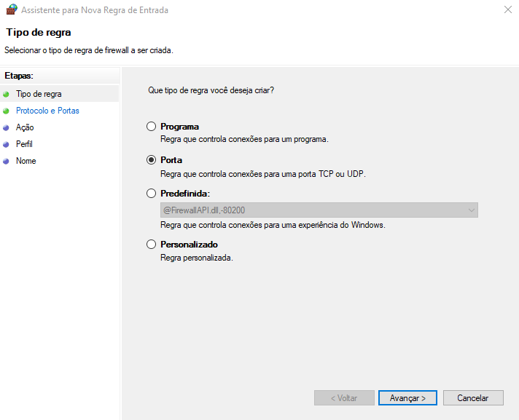Select the Programa radio button
Viewport: 519px width, 420px height.
152,127
